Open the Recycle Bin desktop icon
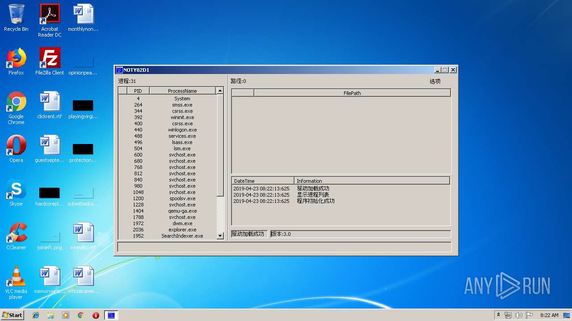The height and width of the screenshot is (321, 572). 16,18
